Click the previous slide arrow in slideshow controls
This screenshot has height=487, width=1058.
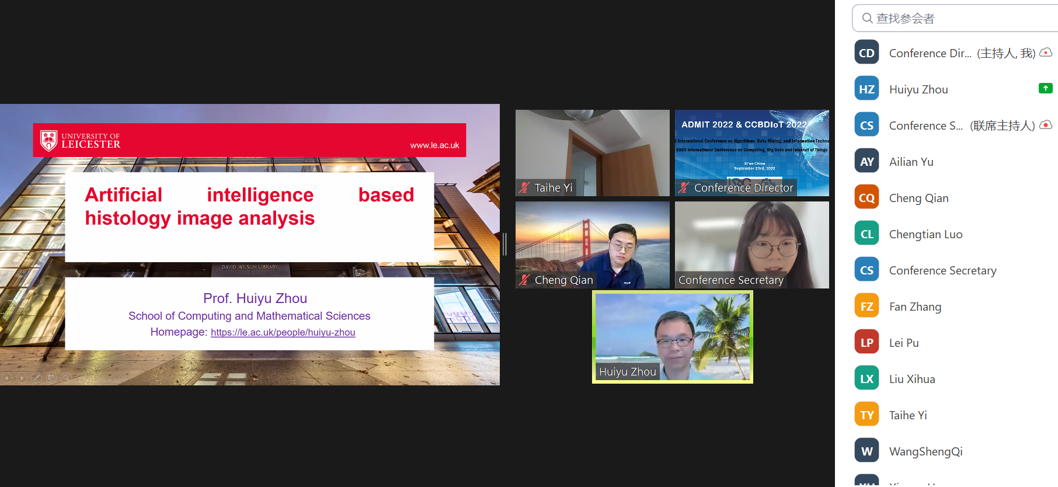[7, 378]
